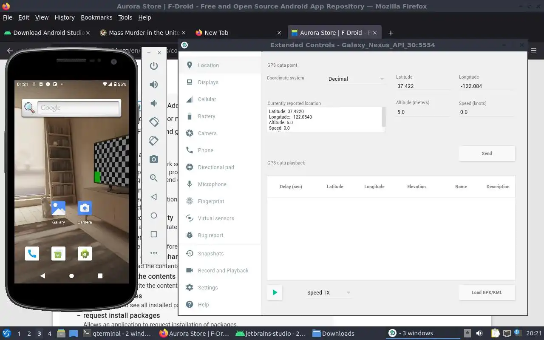Image resolution: width=544 pixels, height=340 pixels.
Task: Click the home circle in emulator toolbar
Action: click(x=154, y=215)
